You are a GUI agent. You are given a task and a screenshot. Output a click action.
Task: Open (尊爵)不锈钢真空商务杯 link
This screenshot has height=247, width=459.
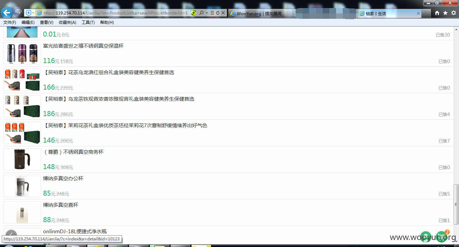(73, 152)
